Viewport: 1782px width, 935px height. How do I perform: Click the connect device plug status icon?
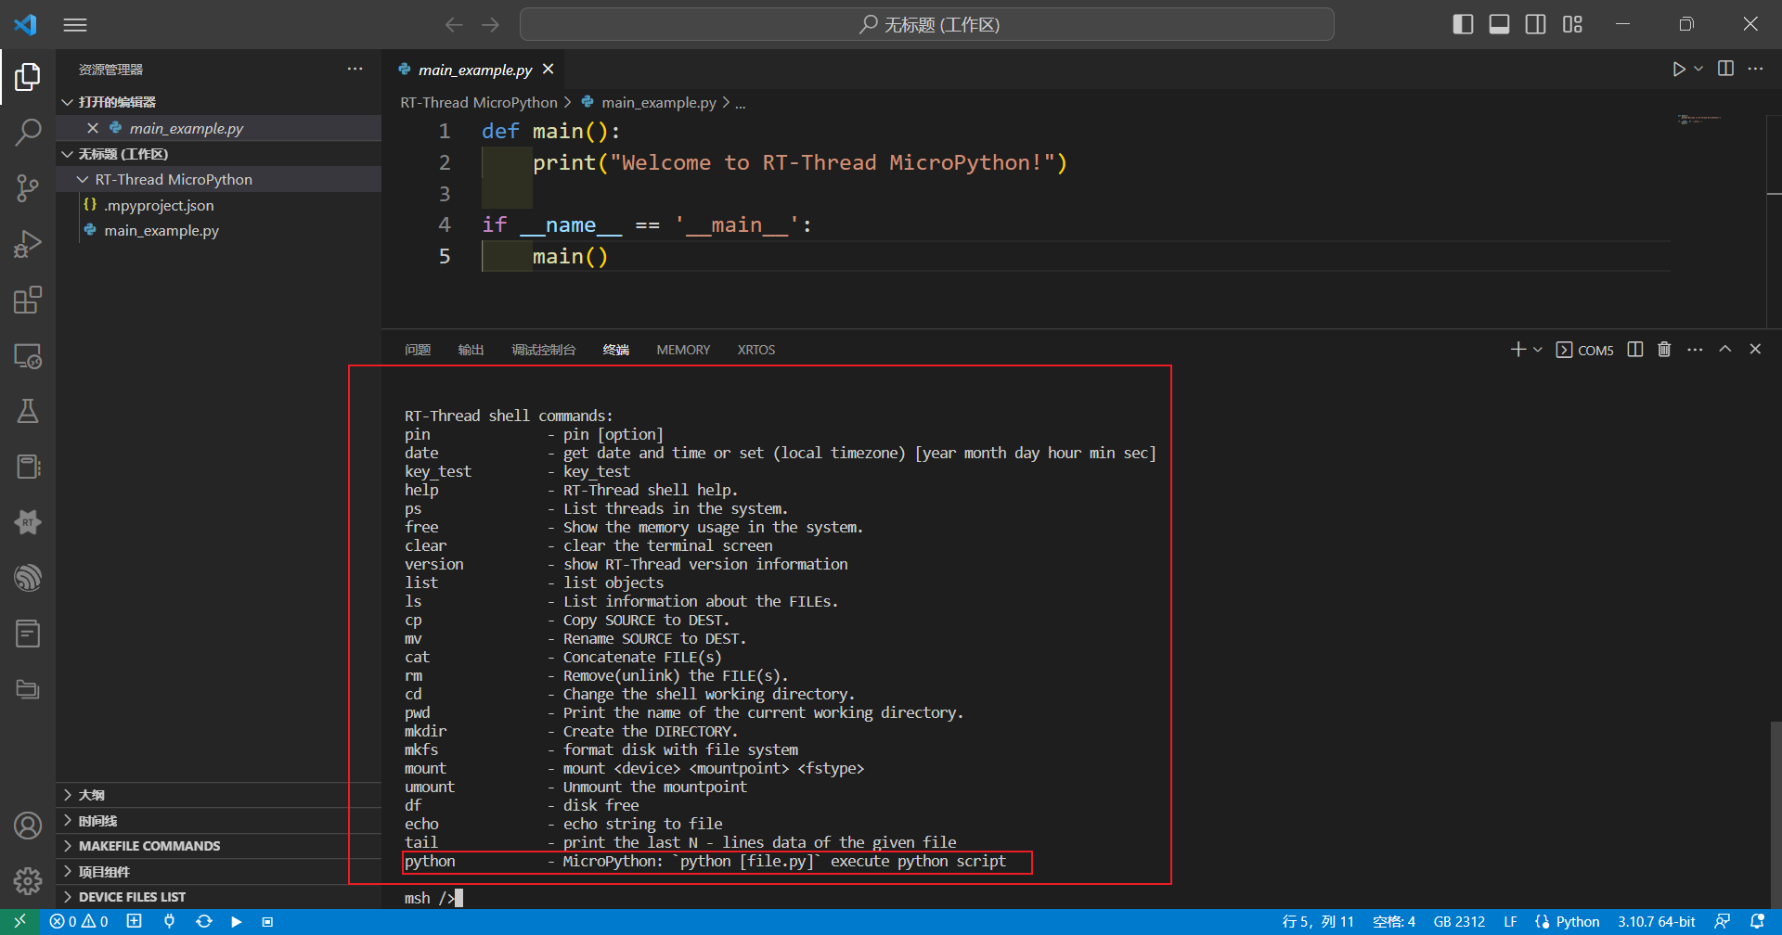169,921
